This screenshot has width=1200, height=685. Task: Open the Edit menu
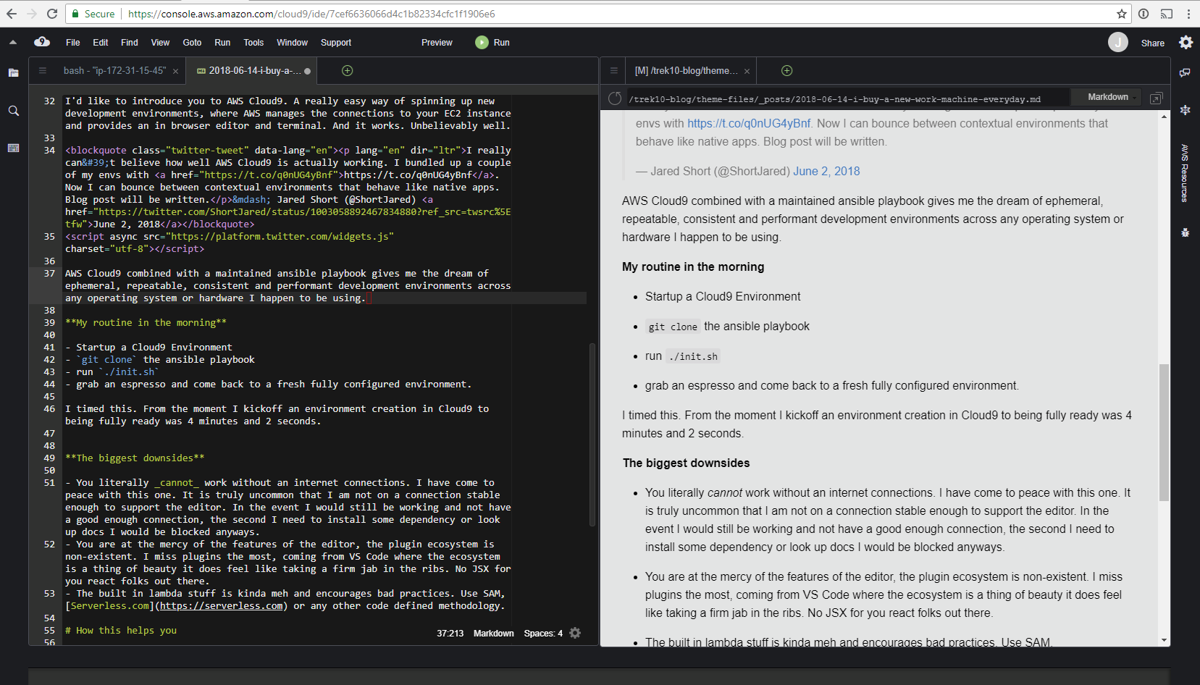tap(101, 43)
